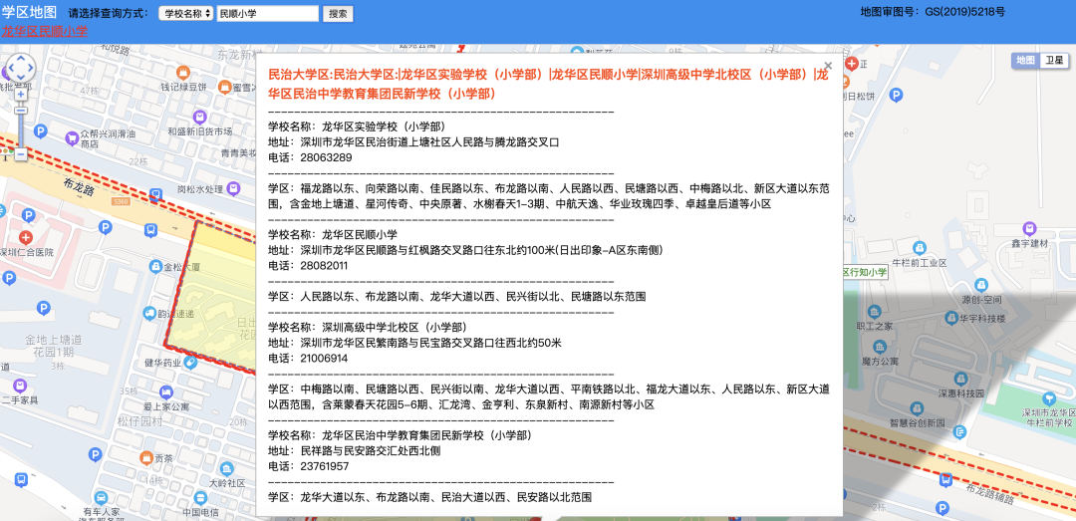The width and height of the screenshot is (1076, 521).
Task: Click the zoom slider track on map
Action: pyautogui.click(x=21, y=124)
